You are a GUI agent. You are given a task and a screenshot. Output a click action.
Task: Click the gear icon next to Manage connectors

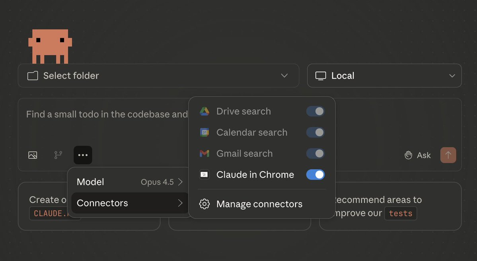pyautogui.click(x=204, y=204)
